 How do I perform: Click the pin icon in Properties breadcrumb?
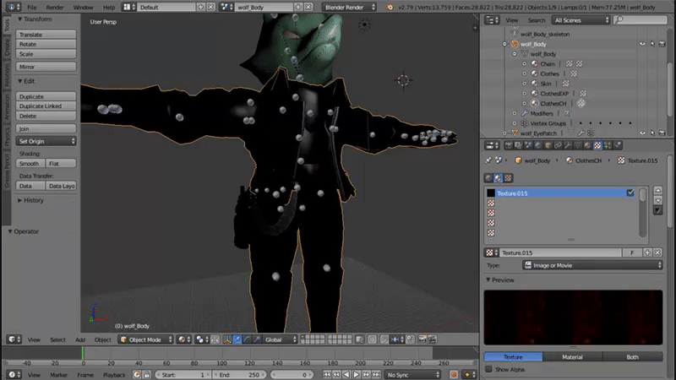click(488, 160)
